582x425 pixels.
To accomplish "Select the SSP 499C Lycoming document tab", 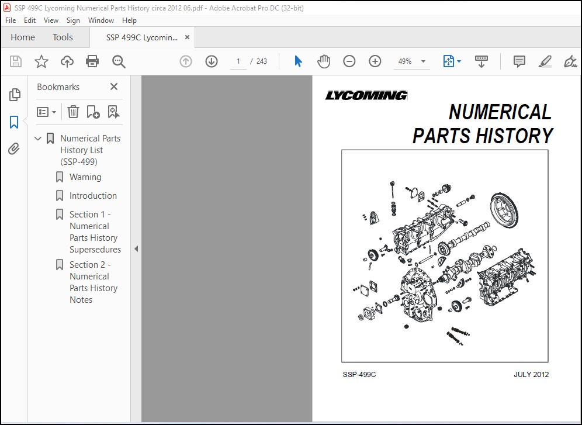I will pyautogui.click(x=142, y=37).
